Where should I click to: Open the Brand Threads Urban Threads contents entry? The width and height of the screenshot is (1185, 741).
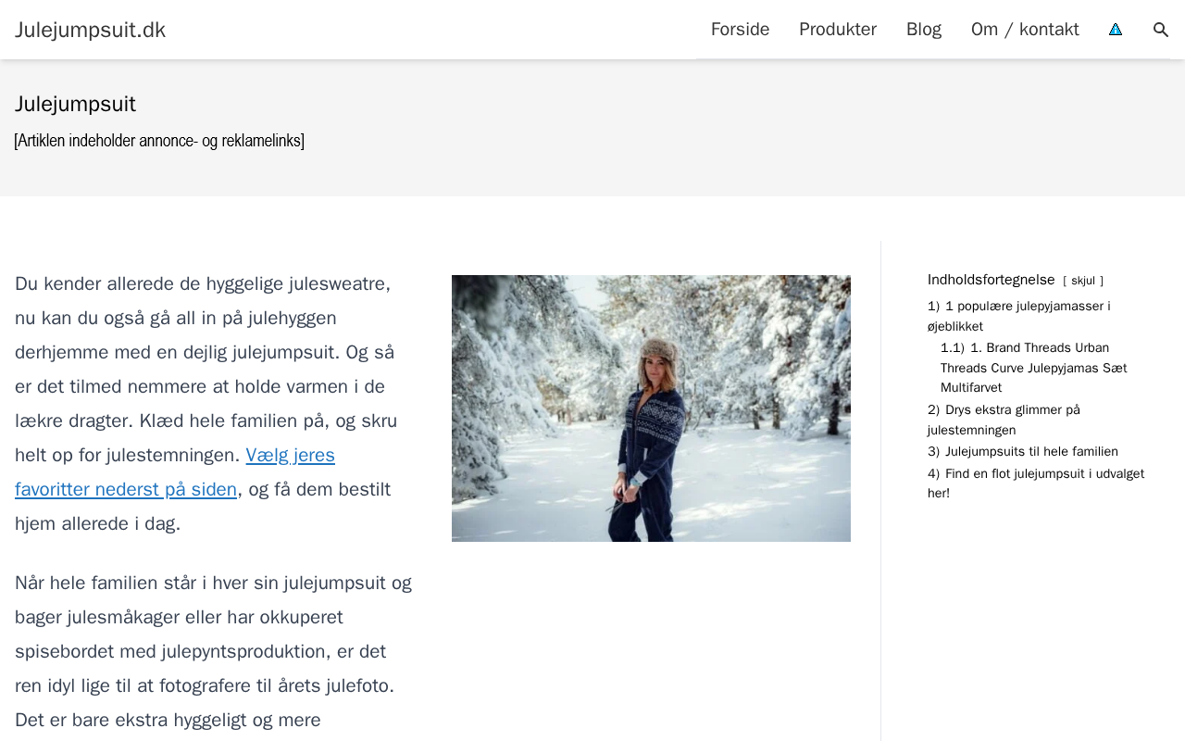click(x=1033, y=368)
